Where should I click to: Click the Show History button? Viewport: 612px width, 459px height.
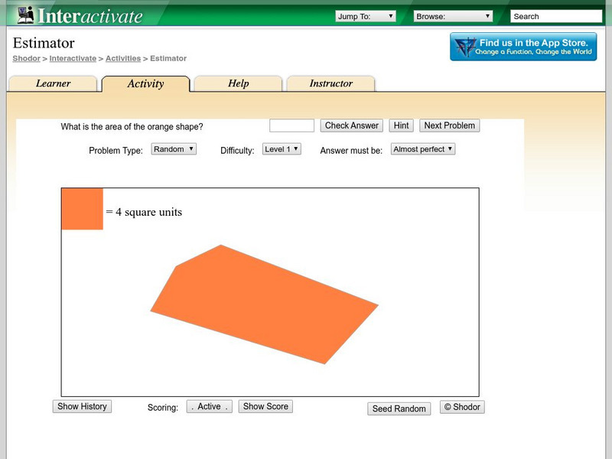(82, 407)
